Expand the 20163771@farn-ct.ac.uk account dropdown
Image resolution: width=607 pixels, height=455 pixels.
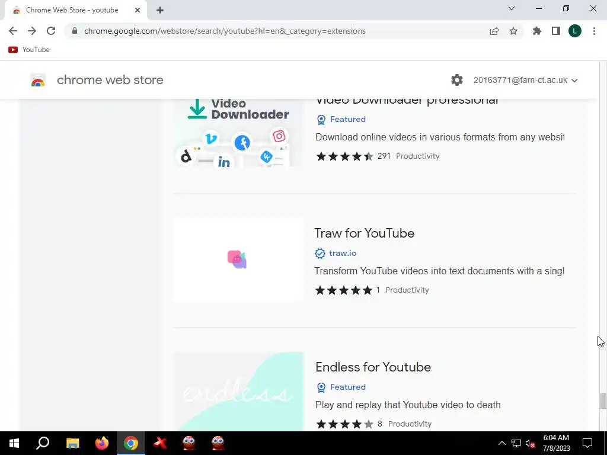(525, 80)
